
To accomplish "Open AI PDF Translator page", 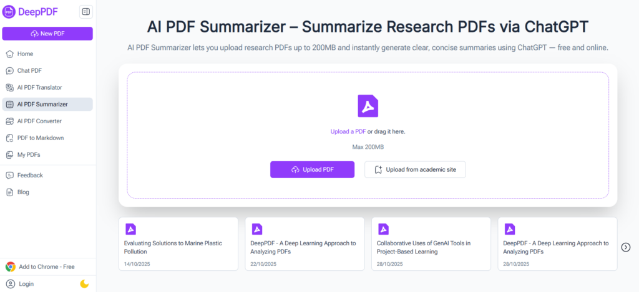I will (x=47, y=87).
